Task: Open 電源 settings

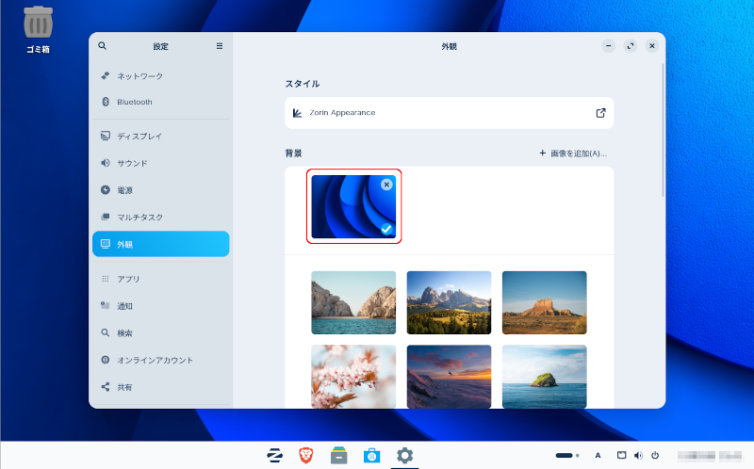Action: [160, 190]
